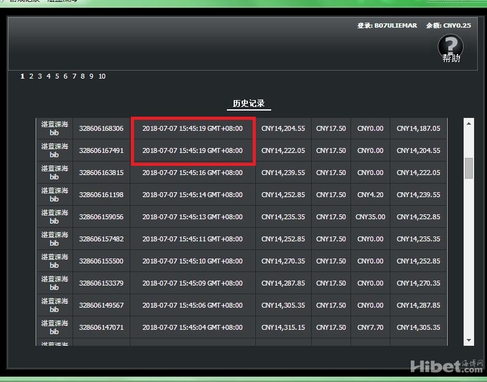
Task: Click the vertical scrollbar thumb
Action: [x=469, y=168]
